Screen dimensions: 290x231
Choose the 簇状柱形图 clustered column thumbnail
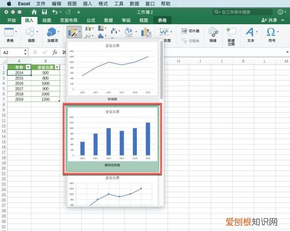pos(113,139)
